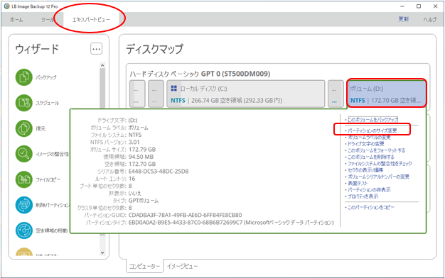Choose このボリュームをフォーマットする
The image size is (445, 278).
pyautogui.click(x=377, y=150)
